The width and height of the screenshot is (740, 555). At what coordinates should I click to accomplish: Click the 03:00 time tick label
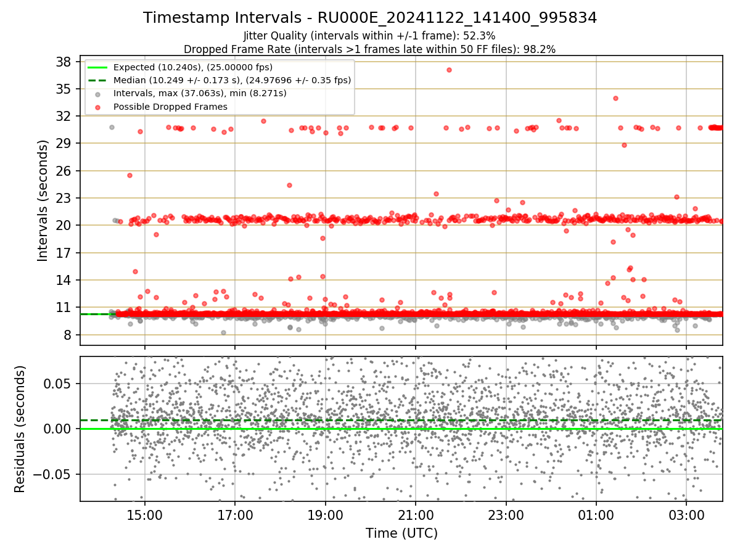click(687, 515)
